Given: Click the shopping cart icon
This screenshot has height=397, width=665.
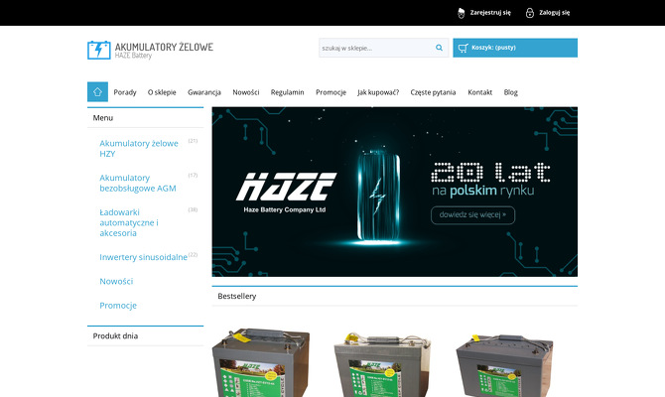Looking at the screenshot, I should pos(463,48).
